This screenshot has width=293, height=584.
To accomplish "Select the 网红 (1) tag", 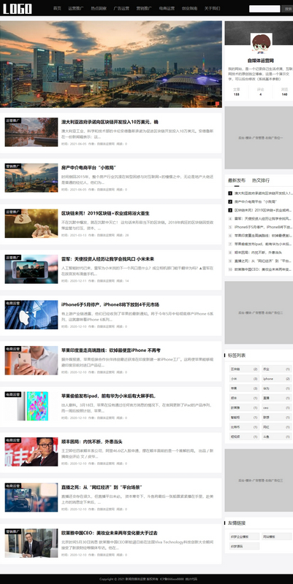I will pyautogui.click(x=276, y=427).
